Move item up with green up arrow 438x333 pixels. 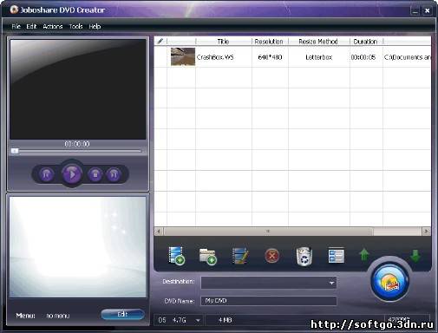point(364,255)
